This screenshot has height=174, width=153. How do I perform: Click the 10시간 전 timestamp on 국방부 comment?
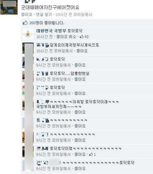point(44,37)
